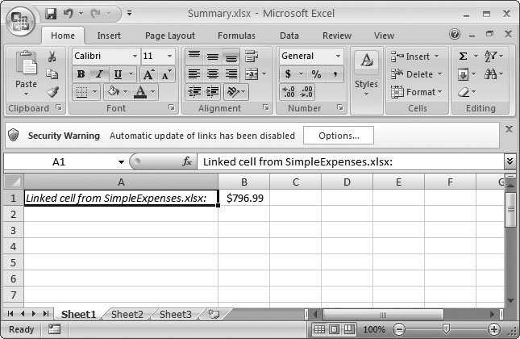
Task: Decrease font size with Shrink Font
Action: 166,74
